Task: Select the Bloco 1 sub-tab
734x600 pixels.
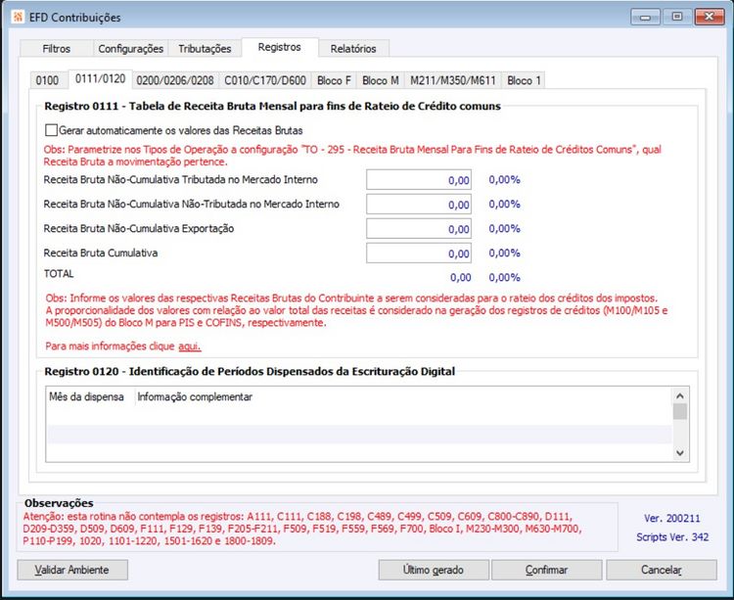Action: pos(524,80)
